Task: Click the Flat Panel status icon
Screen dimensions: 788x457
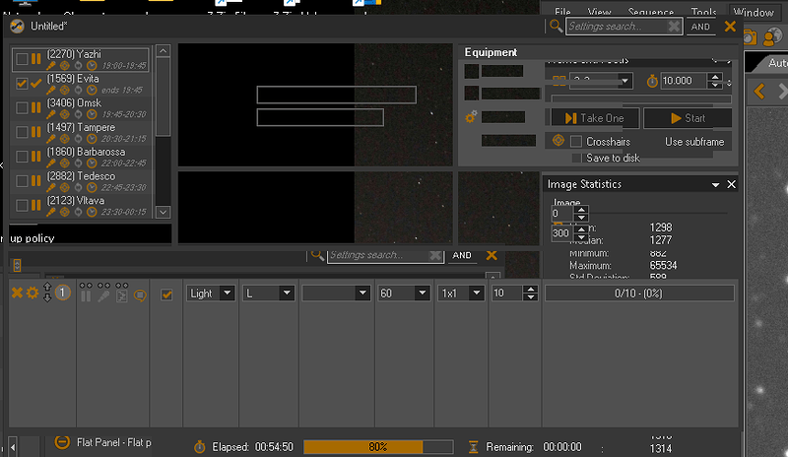Action: (62, 442)
